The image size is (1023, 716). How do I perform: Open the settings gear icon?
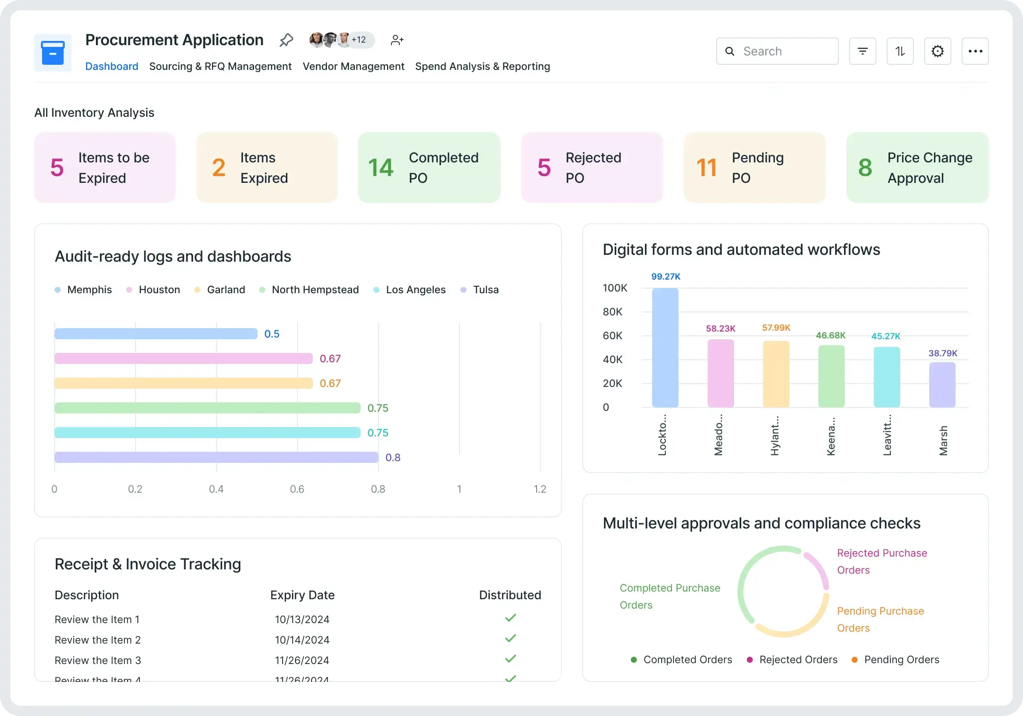(x=937, y=51)
